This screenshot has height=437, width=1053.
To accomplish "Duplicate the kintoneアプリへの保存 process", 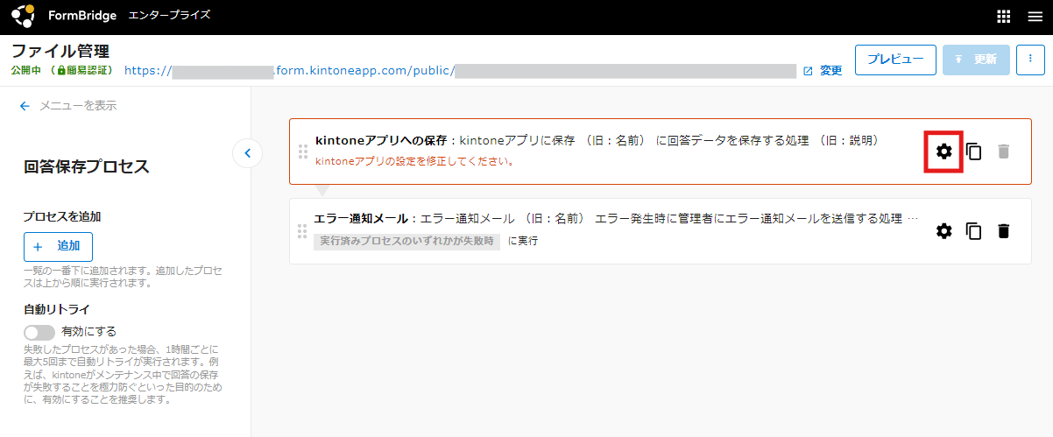I will click(973, 152).
